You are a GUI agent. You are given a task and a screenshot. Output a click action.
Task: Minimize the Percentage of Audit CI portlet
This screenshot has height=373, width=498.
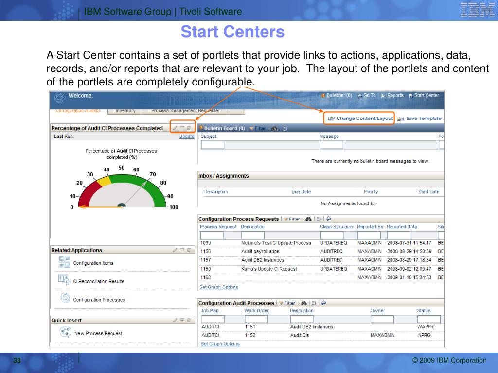point(182,128)
